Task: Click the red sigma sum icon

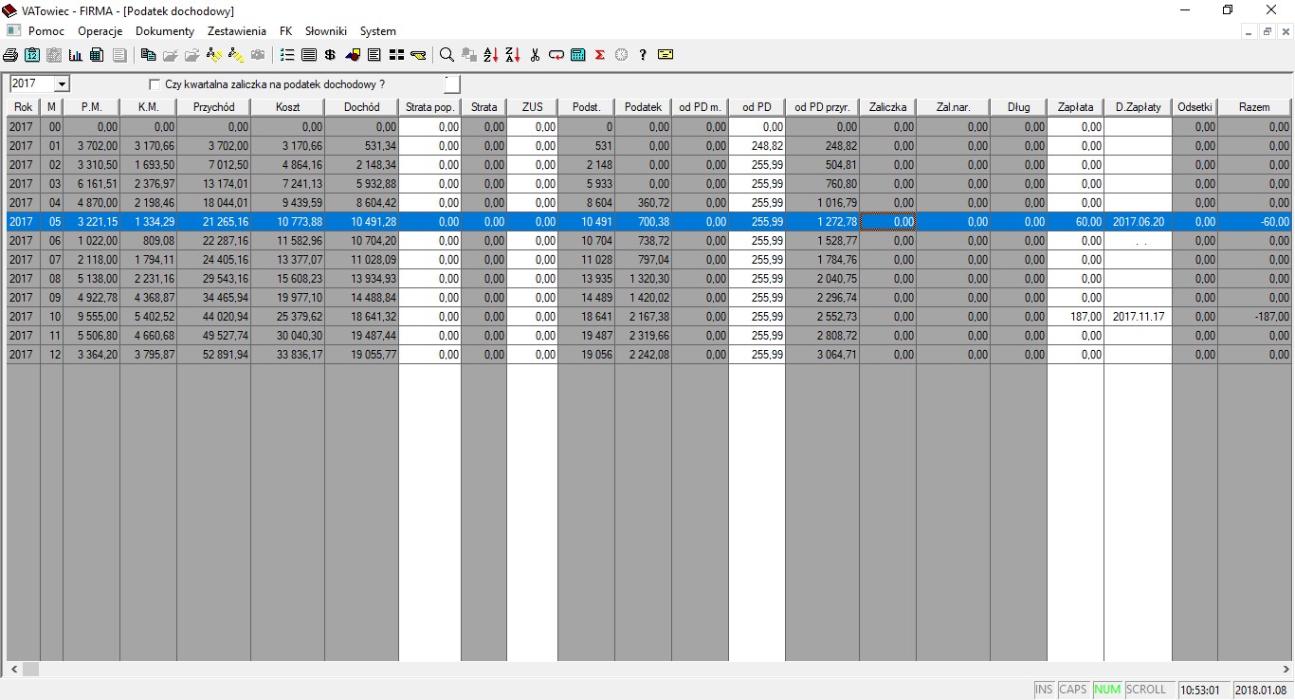Action: (x=600, y=55)
